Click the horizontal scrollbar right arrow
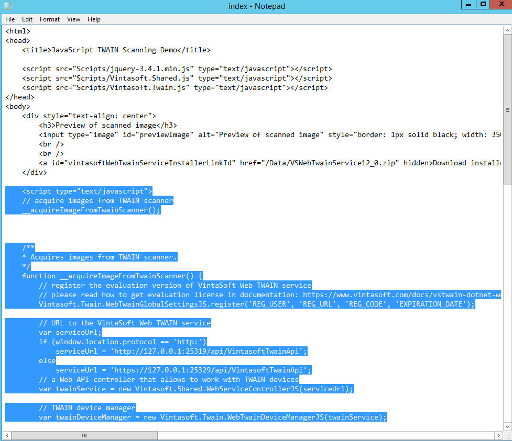This screenshot has height=441, width=512. click(x=498, y=435)
